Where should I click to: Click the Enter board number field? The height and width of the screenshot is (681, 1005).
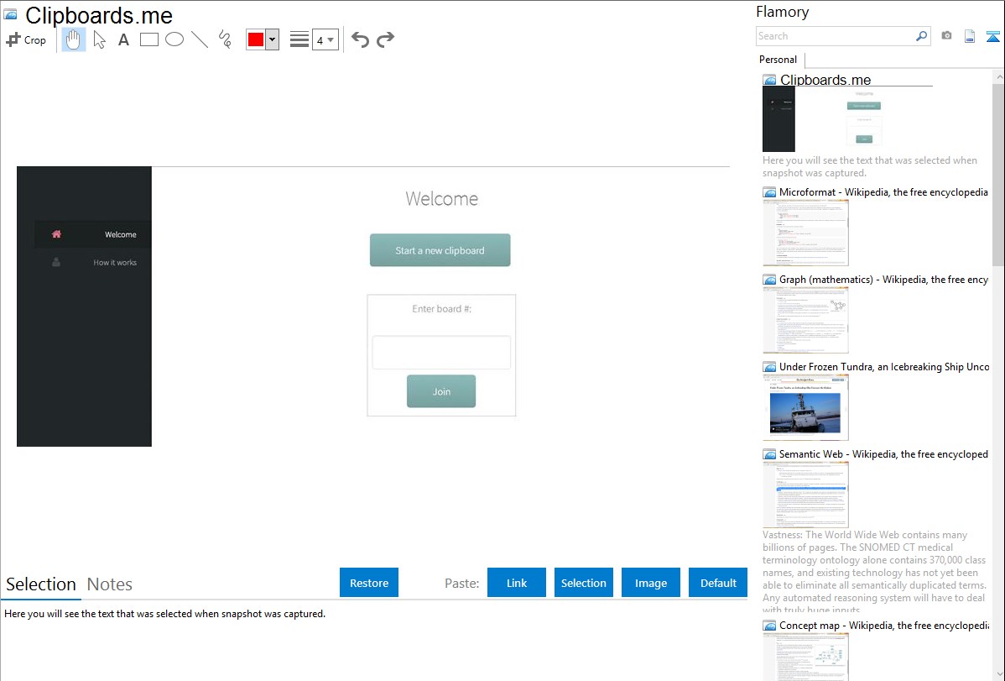pos(441,353)
